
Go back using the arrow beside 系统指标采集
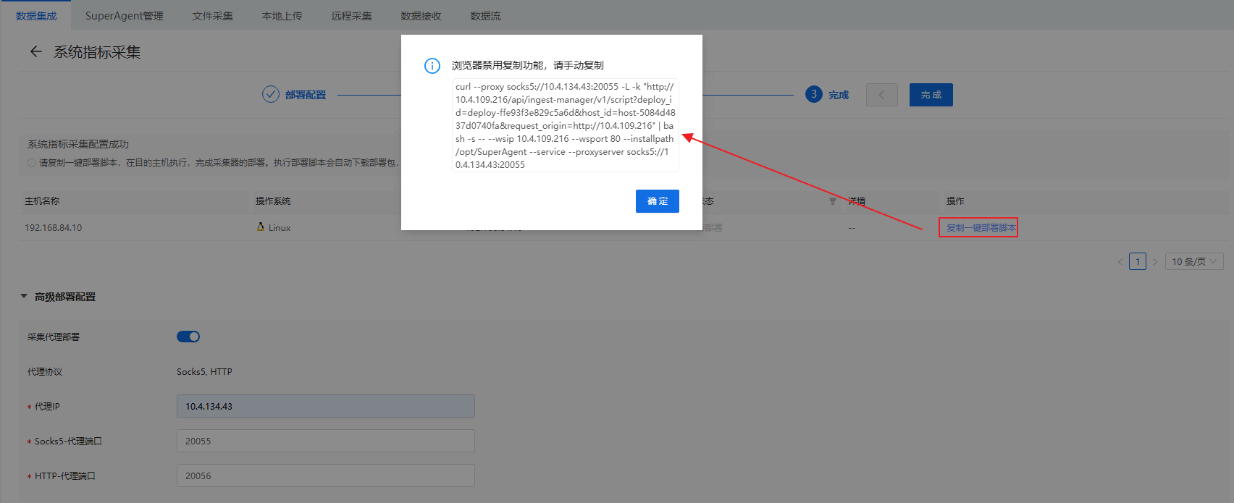pyautogui.click(x=35, y=51)
